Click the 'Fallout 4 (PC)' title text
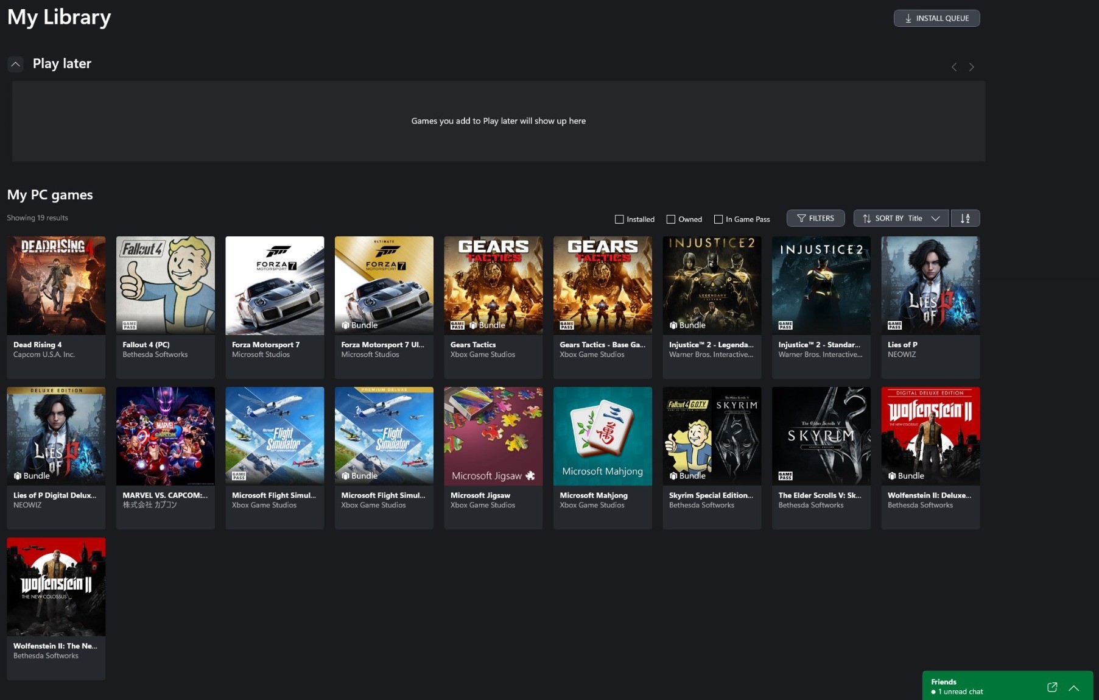The width and height of the screenshot is (1099, 700). click(146, 345)
